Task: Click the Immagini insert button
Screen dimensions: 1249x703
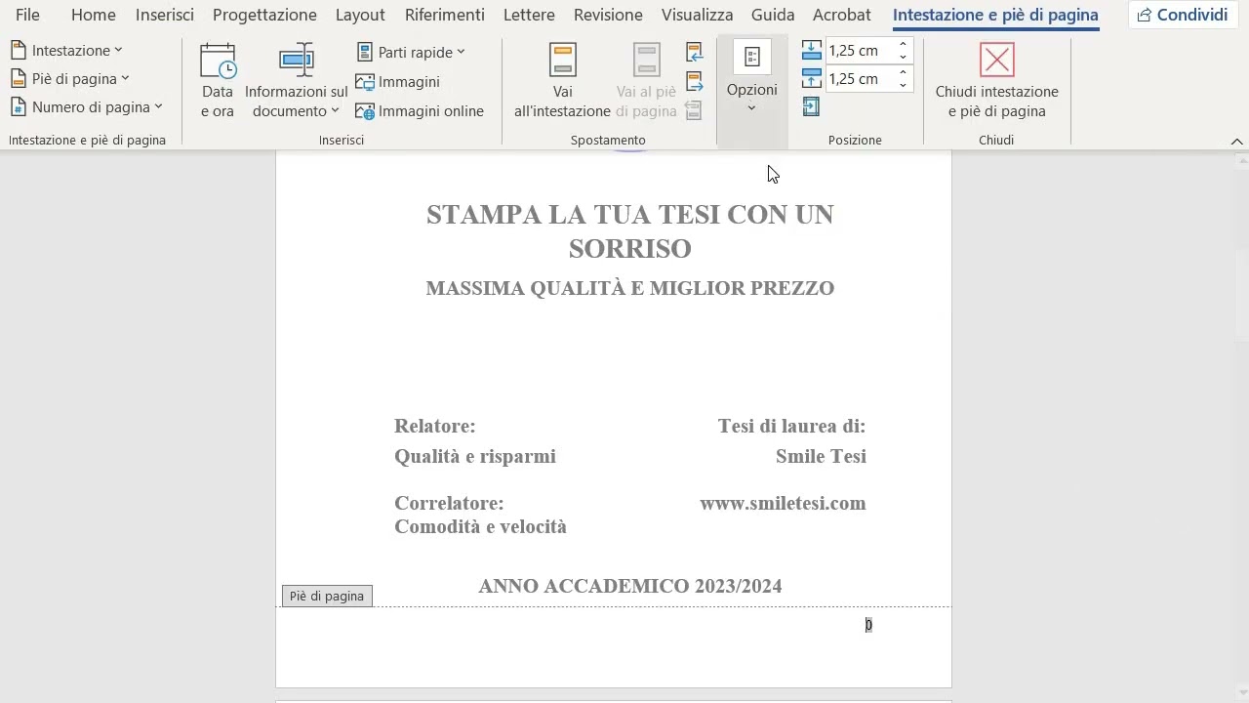Action: pos(398,82)
